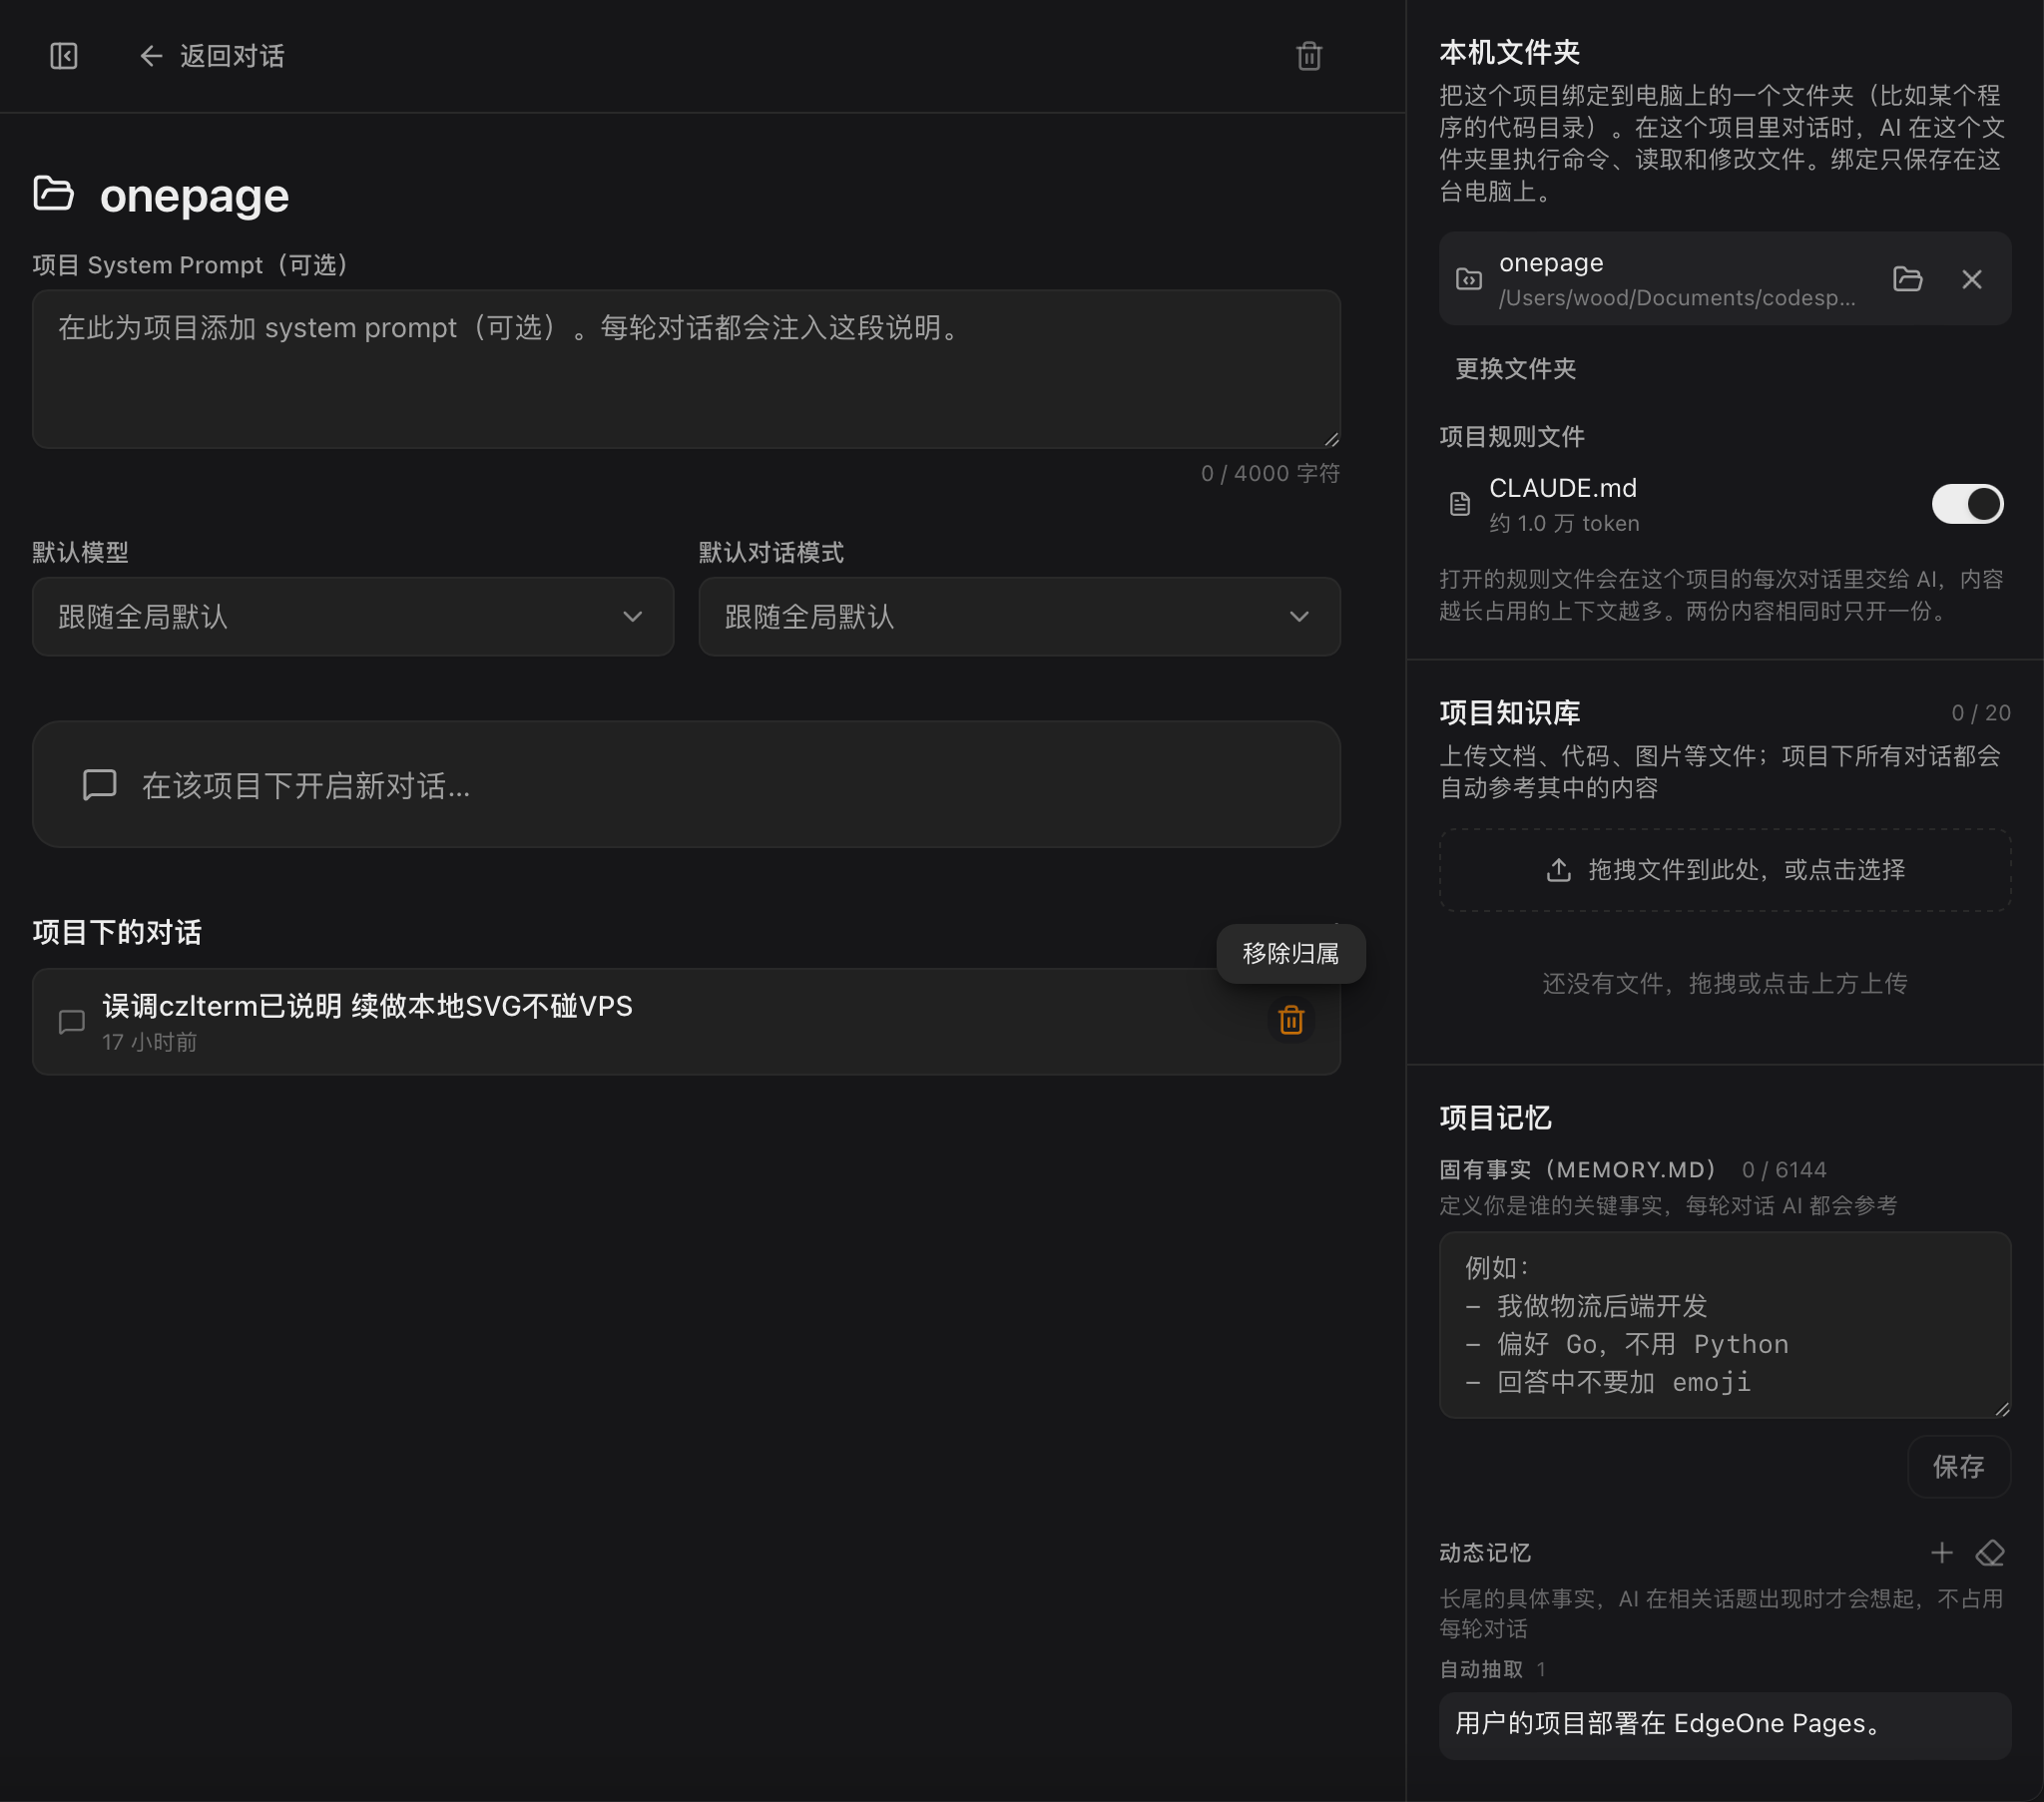Remove conversation with the orange trash icon
This screenshot has height=1802, width=2044.
click(1291, 1020)
